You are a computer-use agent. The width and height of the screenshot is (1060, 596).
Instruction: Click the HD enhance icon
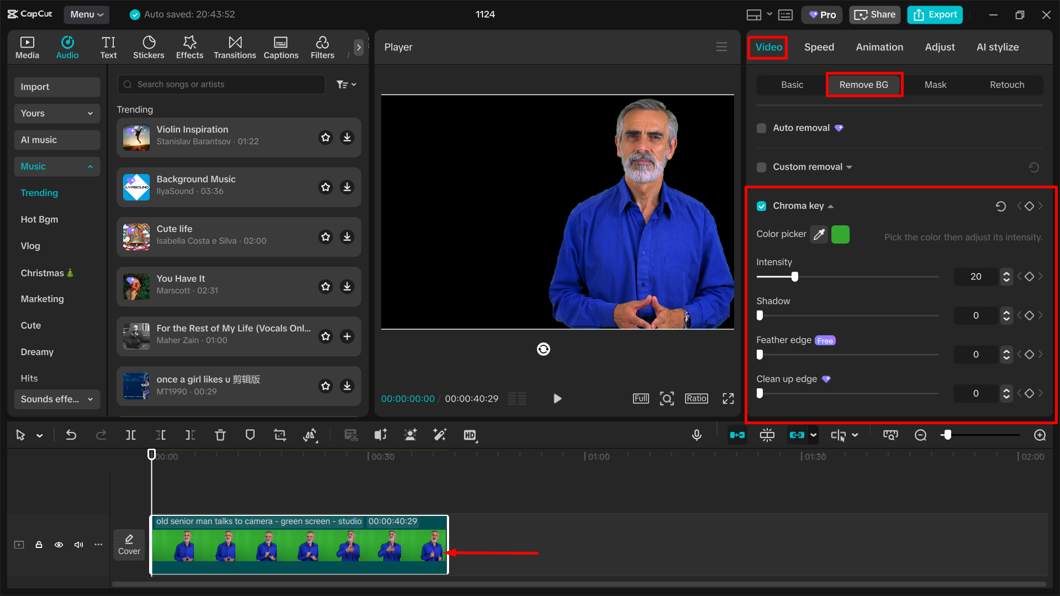coord(470,435)
